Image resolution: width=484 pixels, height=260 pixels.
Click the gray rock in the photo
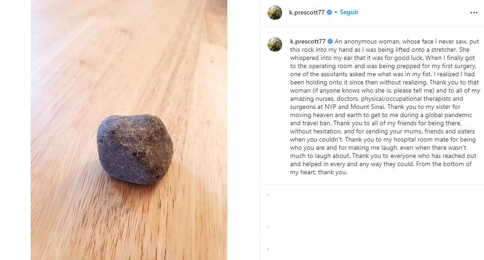pyautogui.click(x=135, y=149)
